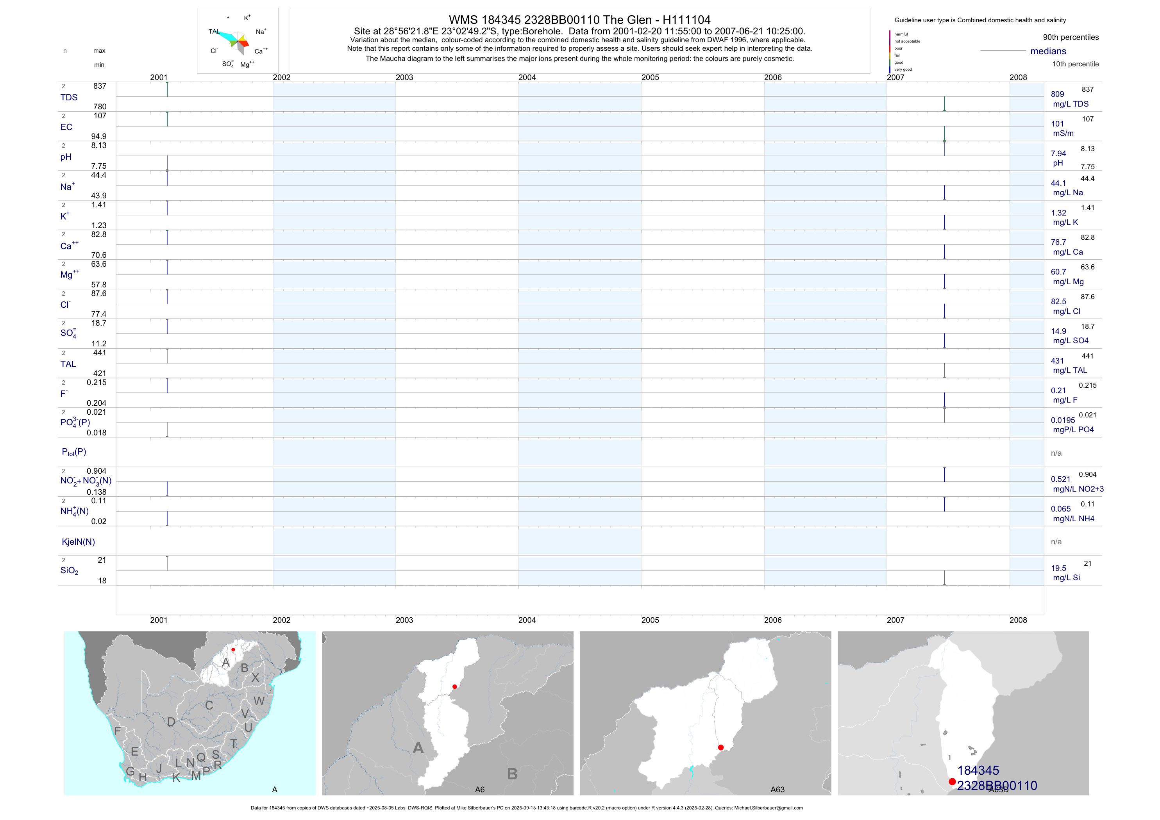Click the 2007 SiO2 data bar
The width and height of the screenshot is (1160, 820).
click(x=944, y=578)
